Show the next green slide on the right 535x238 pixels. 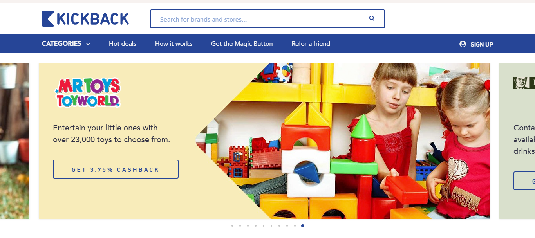[517, 141]
